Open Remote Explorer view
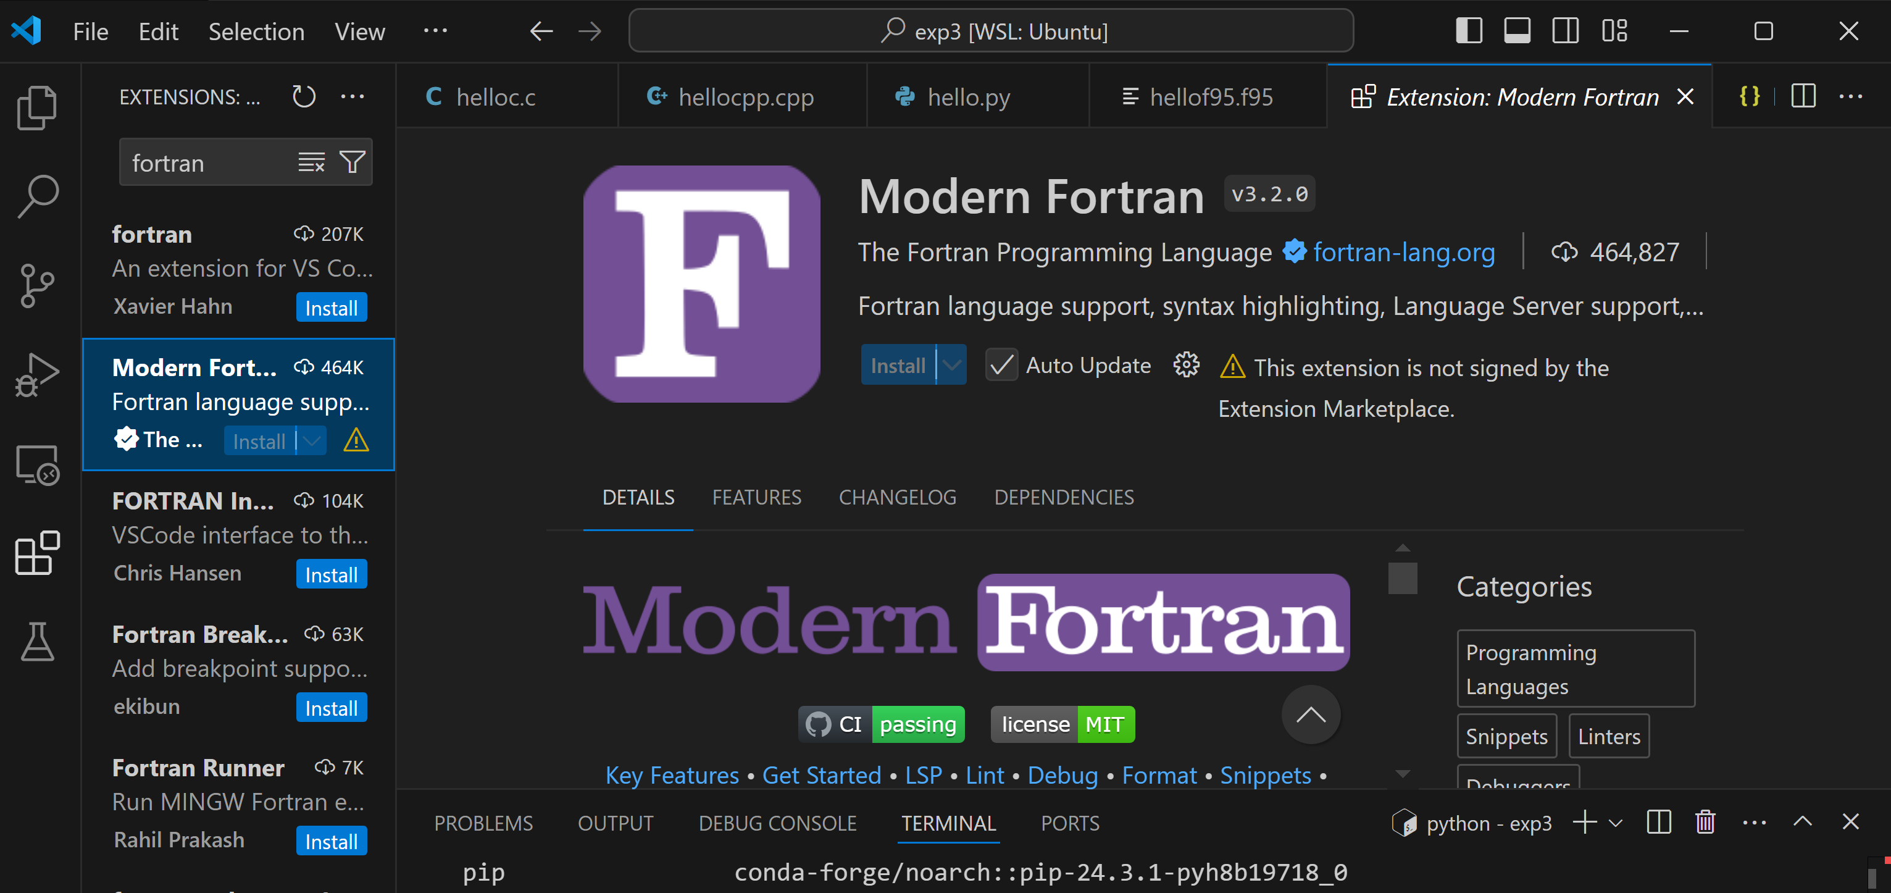The image size is (1891, 893). pyautogui.click(x=36, y=465)
